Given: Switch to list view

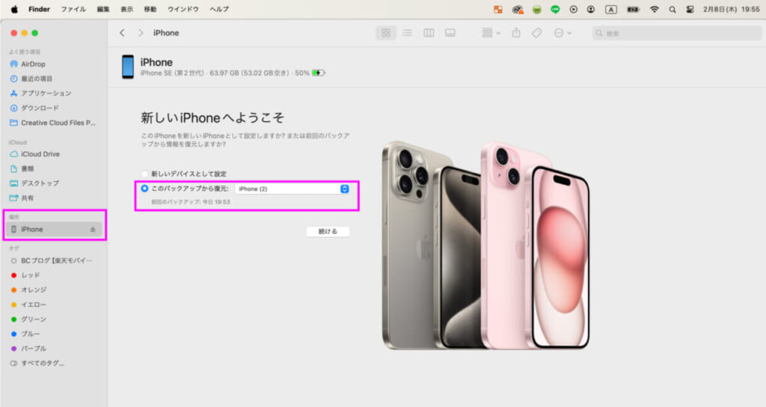Looking at the screenshot, I should click(407, 33).
